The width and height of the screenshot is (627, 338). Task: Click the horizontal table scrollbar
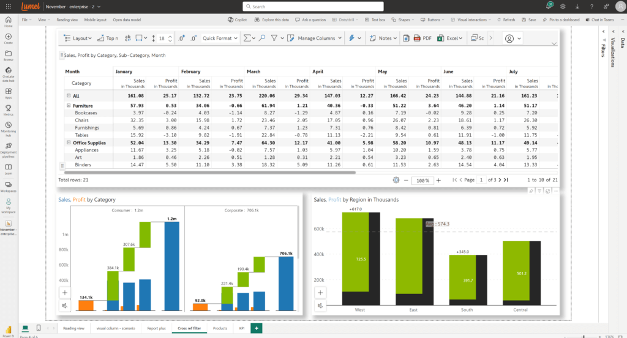click(x=209, y=173)
